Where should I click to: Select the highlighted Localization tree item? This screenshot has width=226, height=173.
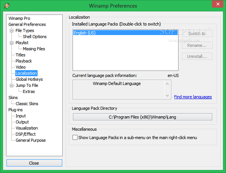point(26,73)
